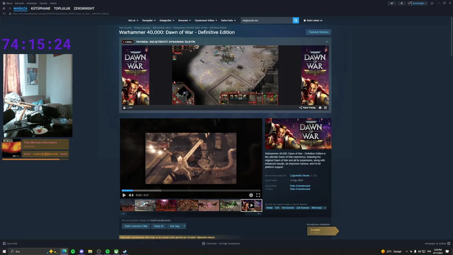Open the Strateji tag
This screenshot has width=453, height=255.
click(269, 208)
